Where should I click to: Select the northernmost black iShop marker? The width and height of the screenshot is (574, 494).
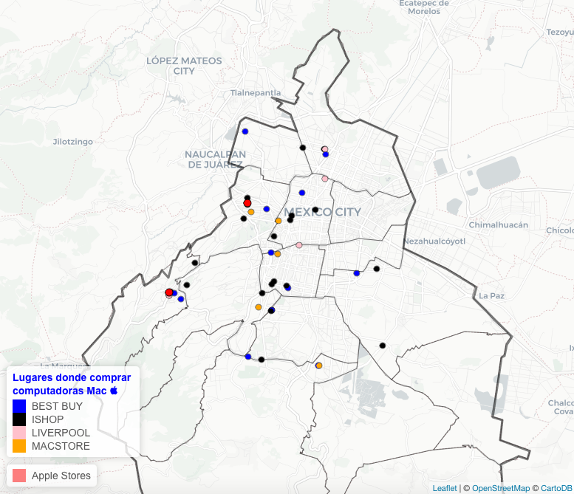tap(303, 148)
